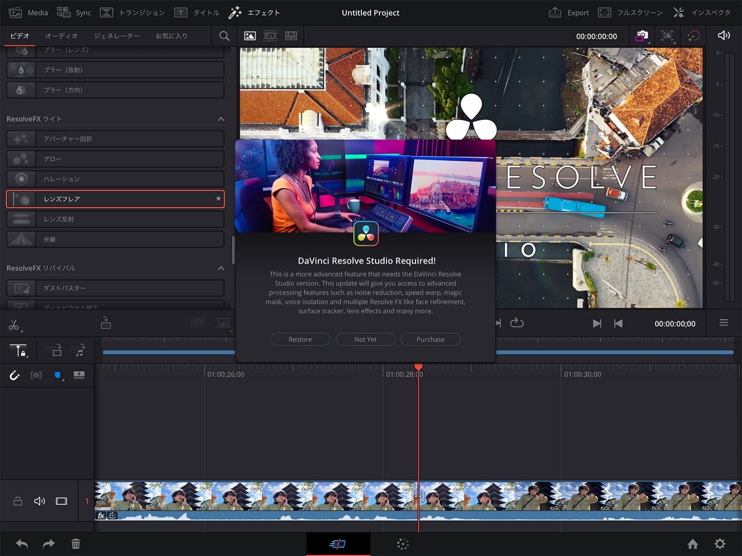Select the ブラー (方向) effect
Screen dimensions: 742x556
115,90
